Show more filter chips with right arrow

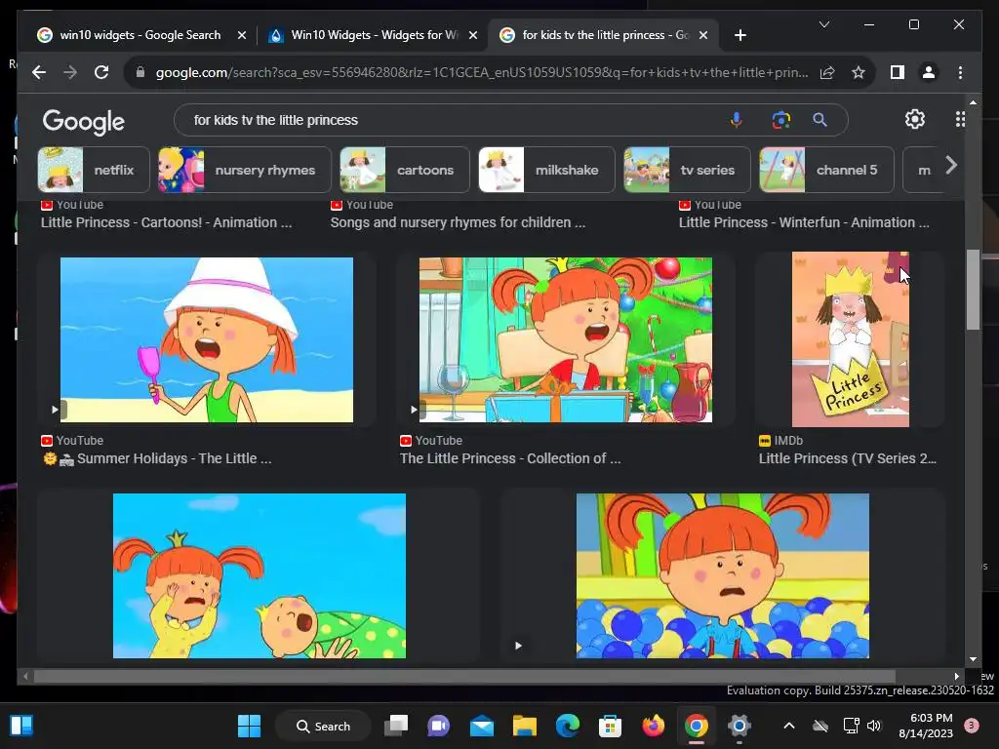(x=951, y=166)
